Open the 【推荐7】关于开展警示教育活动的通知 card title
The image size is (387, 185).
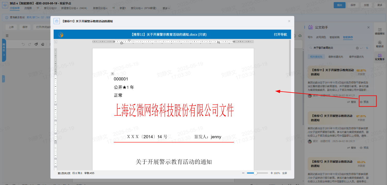[332, 164]
